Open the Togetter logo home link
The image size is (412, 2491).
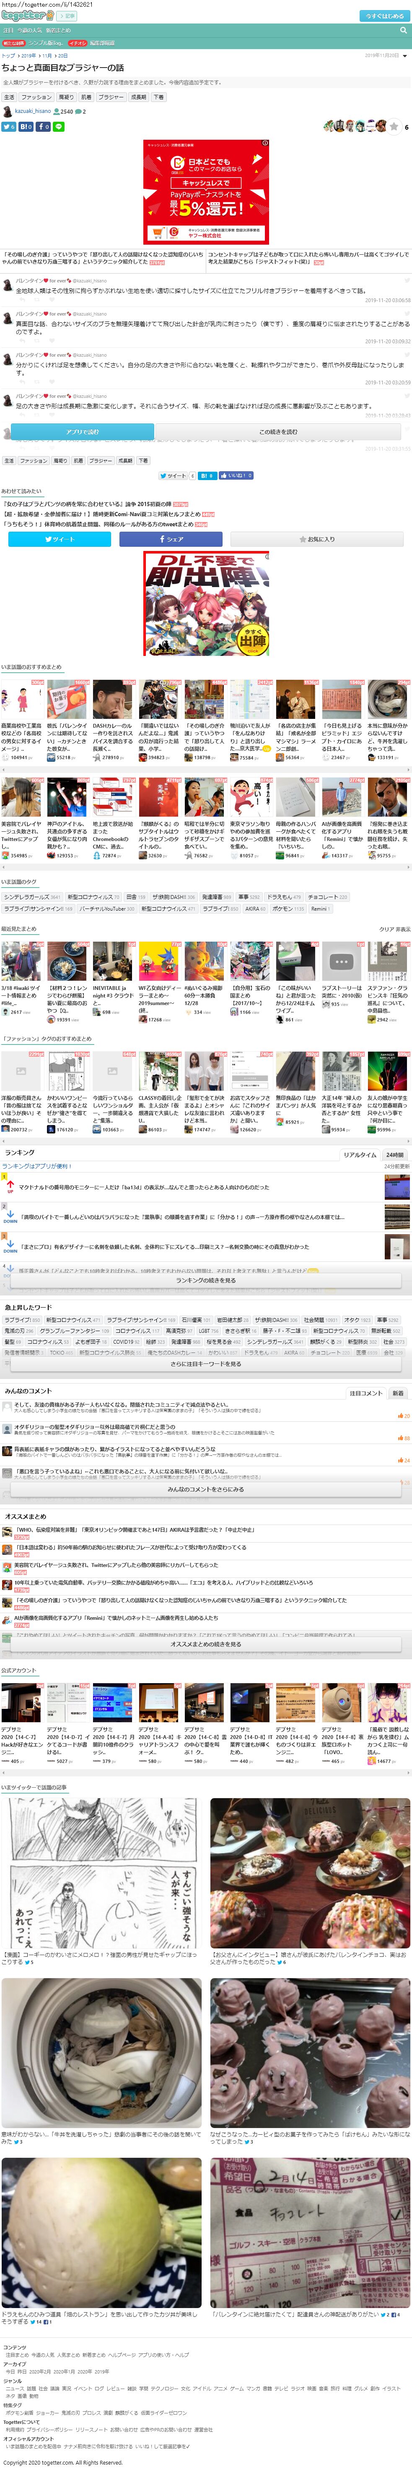pos(26,16)
